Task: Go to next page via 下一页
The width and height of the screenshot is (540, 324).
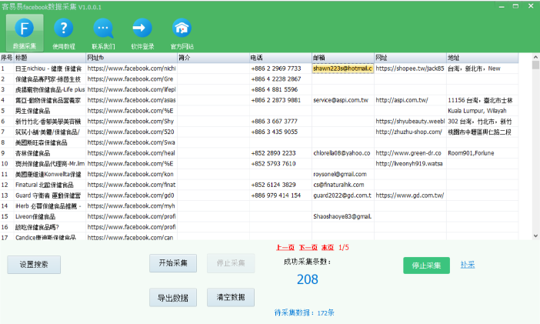Action: point(308,248)
